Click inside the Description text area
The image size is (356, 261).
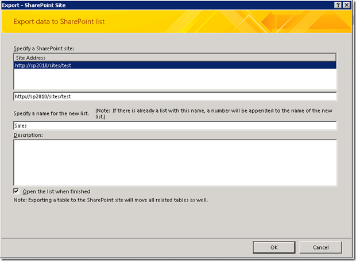tap(175, 163)
